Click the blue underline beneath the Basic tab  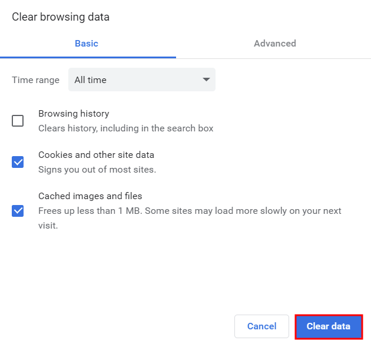pyautogui.click(x=88, y=57)
